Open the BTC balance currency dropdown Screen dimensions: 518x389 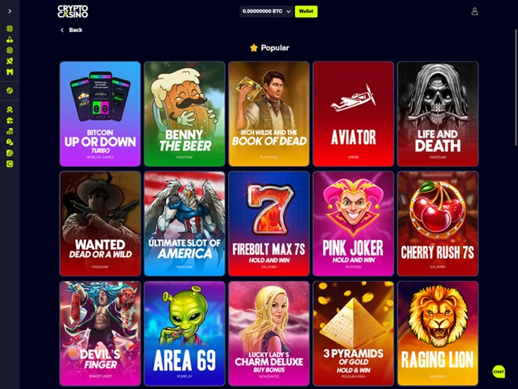[x=267, y=11]
